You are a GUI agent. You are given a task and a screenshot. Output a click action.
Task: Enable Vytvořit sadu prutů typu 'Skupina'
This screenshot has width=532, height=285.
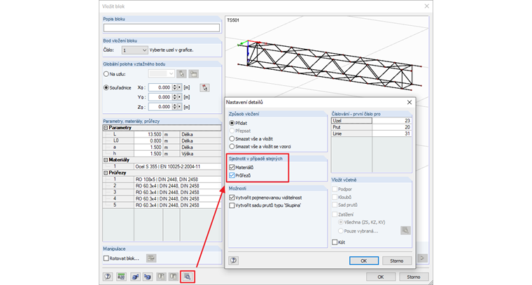(x=232, y=205)
